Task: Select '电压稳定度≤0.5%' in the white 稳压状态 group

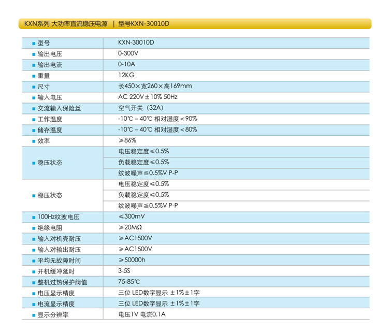Action: [143, 184]
